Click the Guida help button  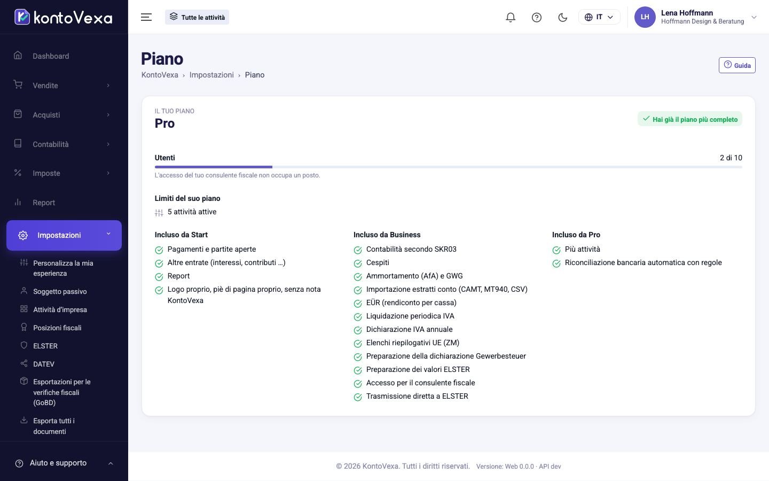(x=737, y=65)
